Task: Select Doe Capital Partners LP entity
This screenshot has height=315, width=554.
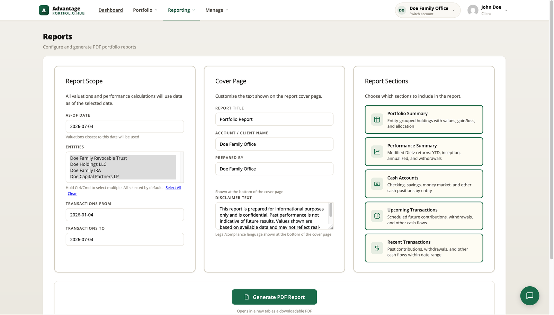Action: (x=123, y=177)
